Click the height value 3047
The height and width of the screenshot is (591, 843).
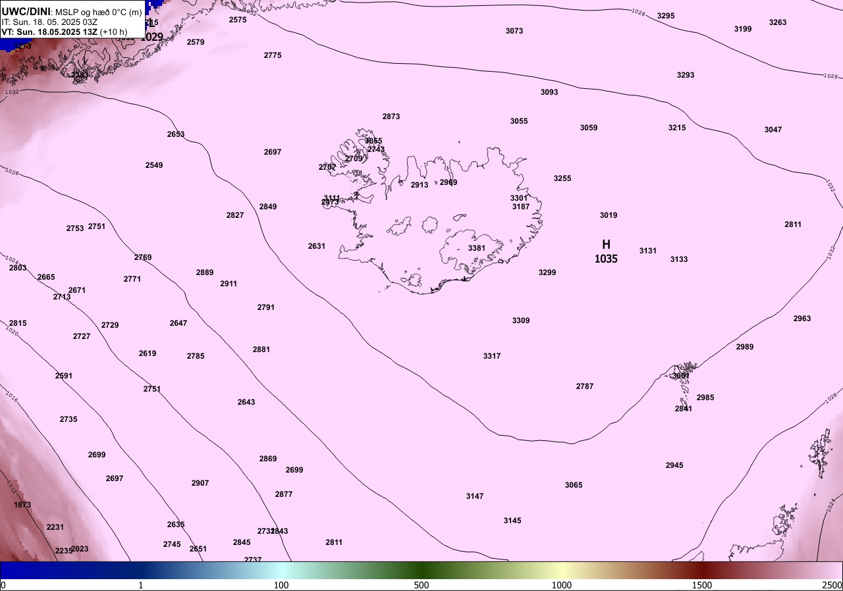(773, 130)
